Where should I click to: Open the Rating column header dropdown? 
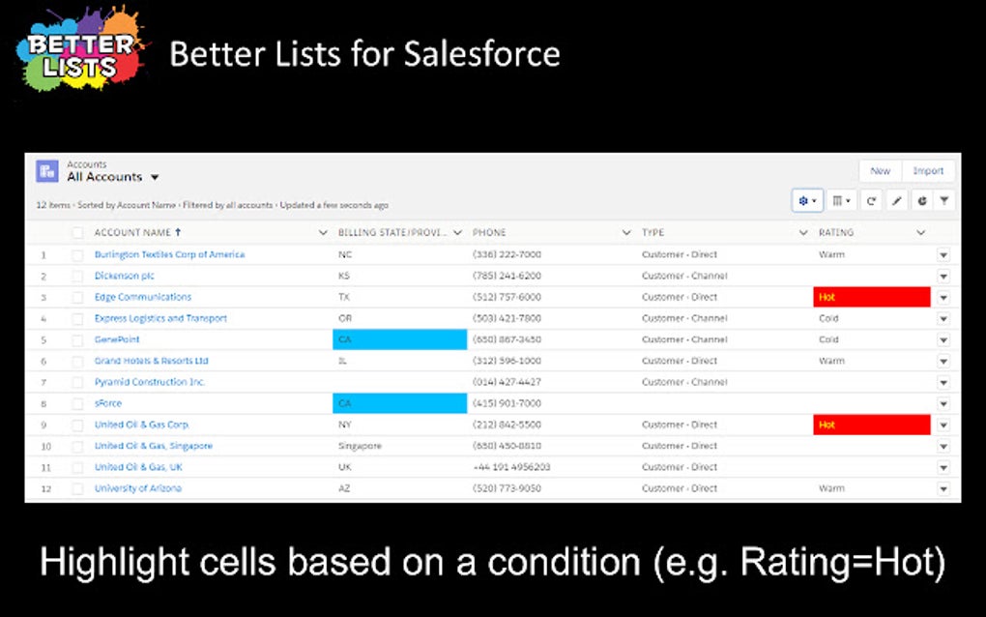[x=918, y=232]
